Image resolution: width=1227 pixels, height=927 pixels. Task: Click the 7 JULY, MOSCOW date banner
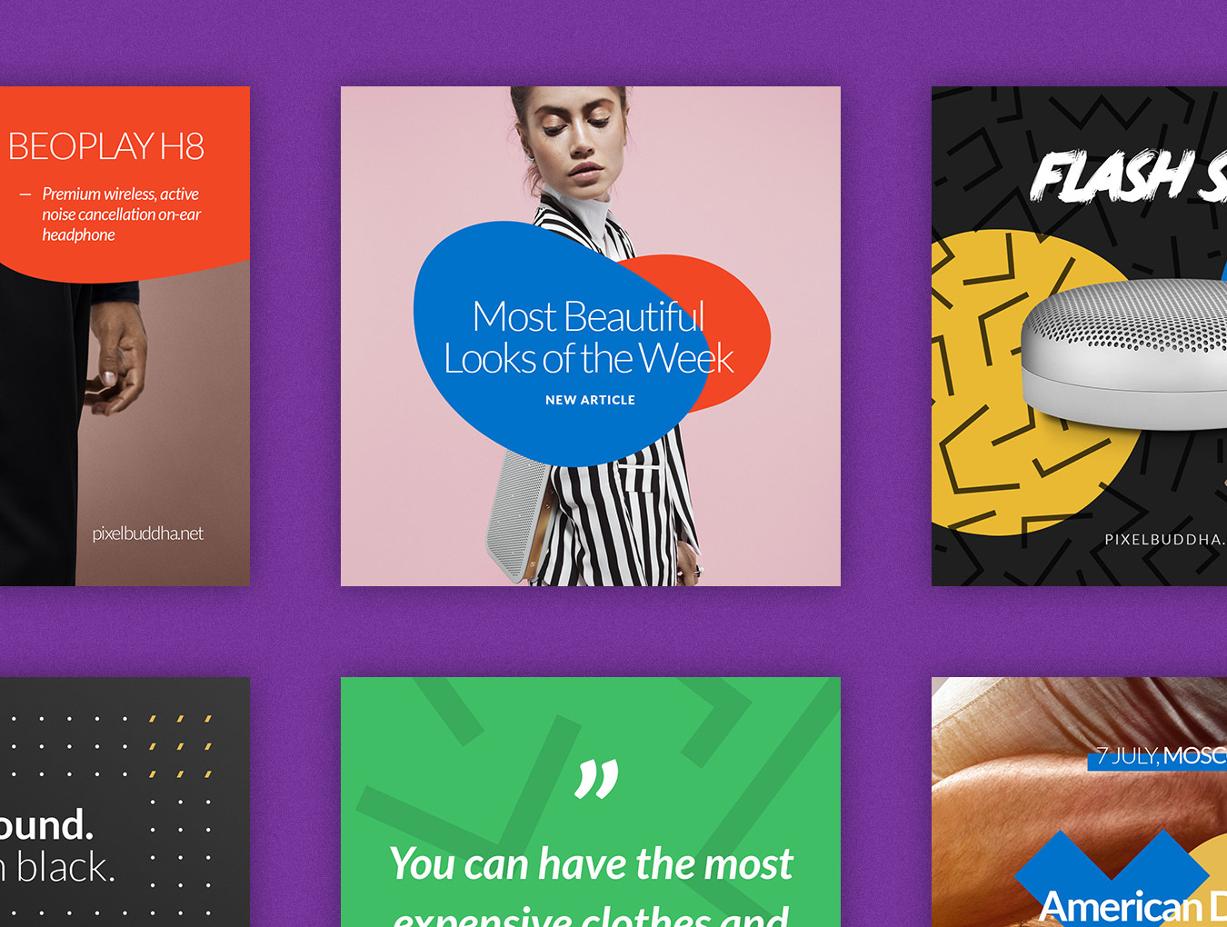pos(1158,757)
